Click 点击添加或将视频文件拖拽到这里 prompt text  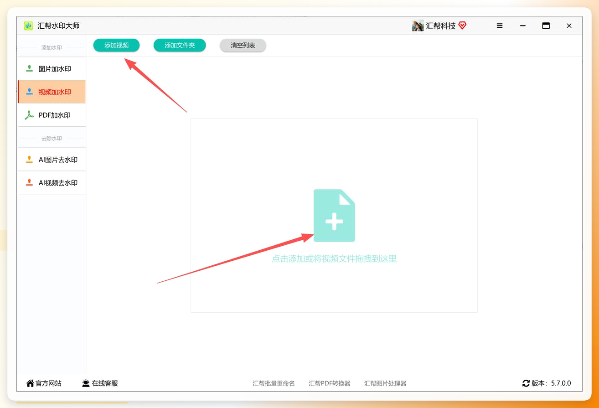[334, 258]
